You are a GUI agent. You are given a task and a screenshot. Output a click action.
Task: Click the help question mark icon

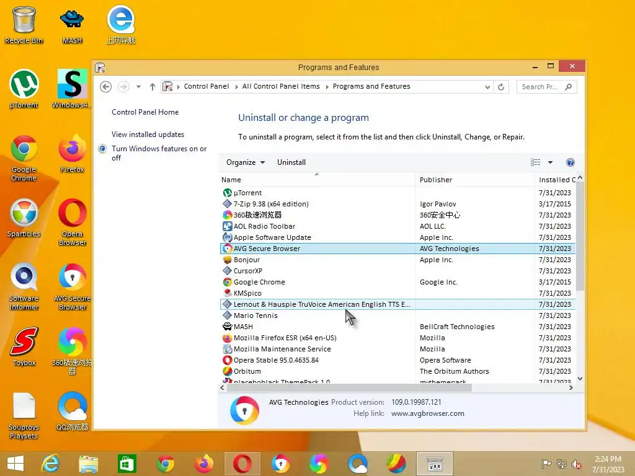coord(571,162)
